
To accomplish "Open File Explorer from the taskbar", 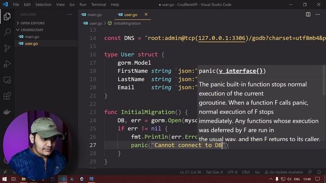I will point(23,179).
